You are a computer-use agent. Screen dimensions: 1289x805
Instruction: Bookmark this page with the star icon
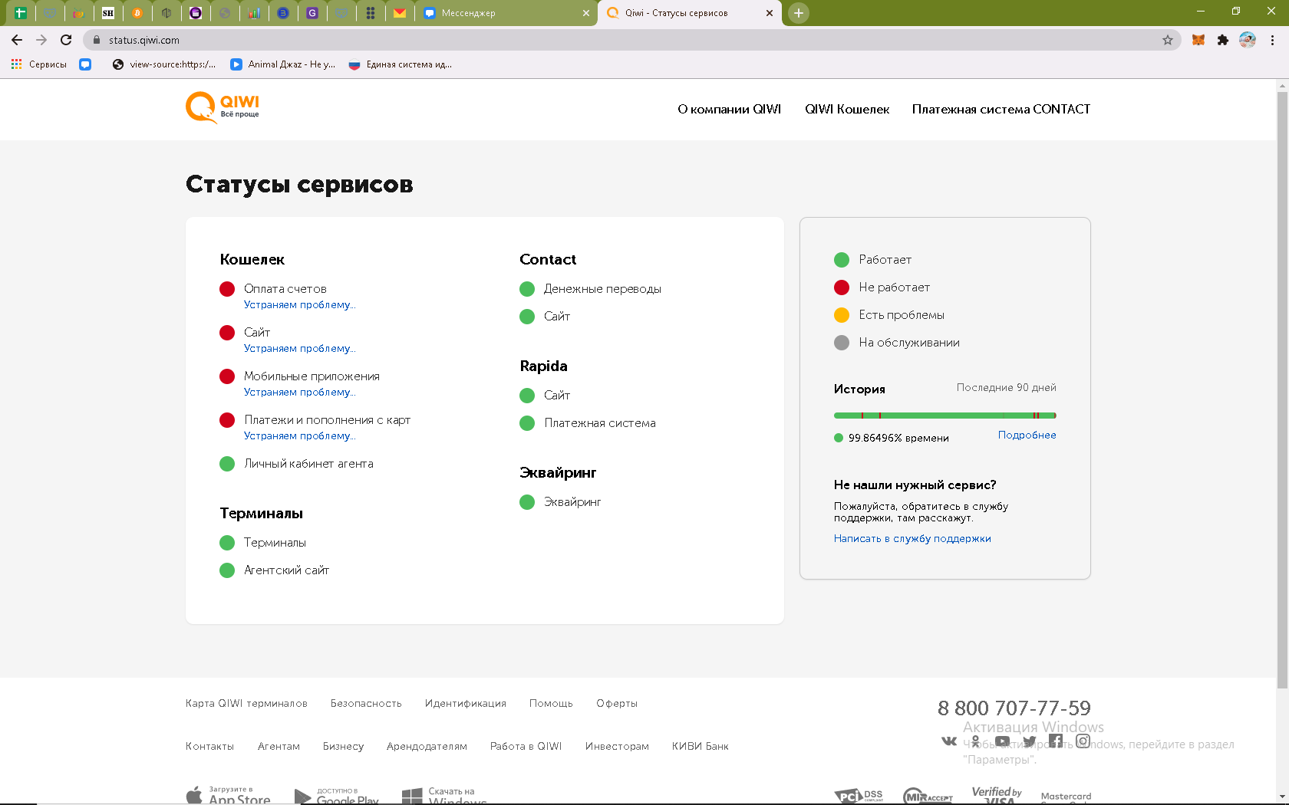pos(1168,40)
